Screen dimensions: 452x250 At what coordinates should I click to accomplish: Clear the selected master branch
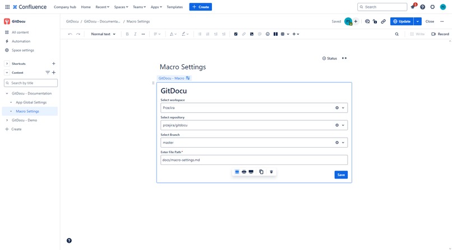(x=336, y=143)
